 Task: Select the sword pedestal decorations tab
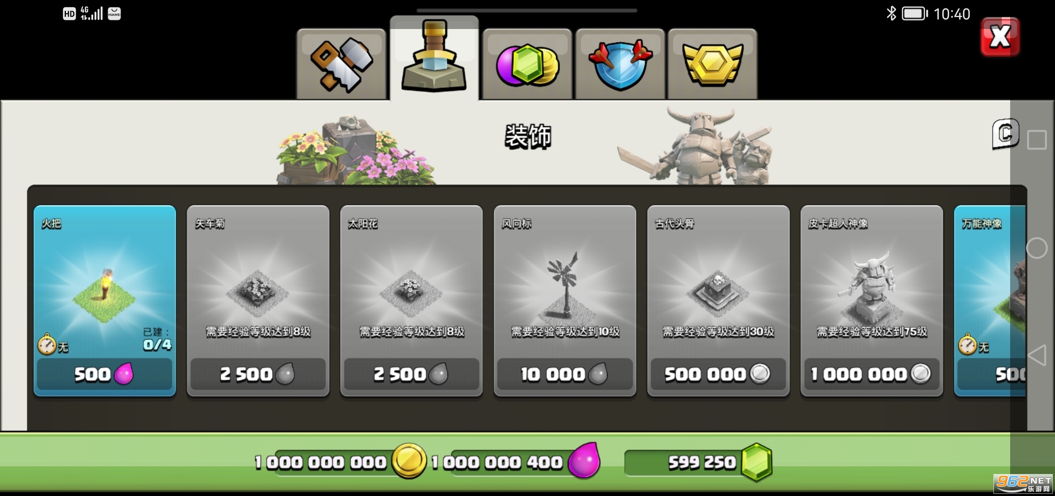tap(434, 58)
